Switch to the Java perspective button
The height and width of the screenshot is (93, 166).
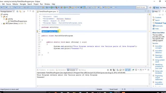point(156,7)
